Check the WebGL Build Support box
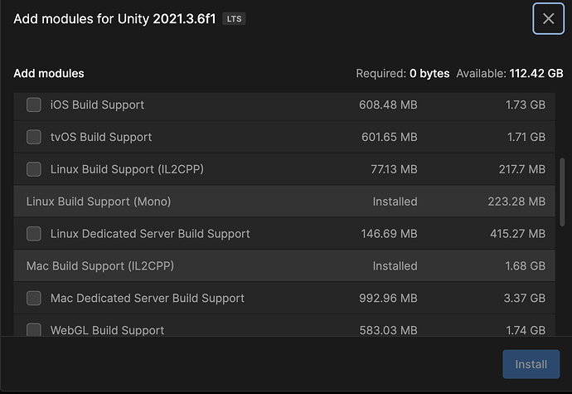Screen dimensions: 572x394 (34, 329)
